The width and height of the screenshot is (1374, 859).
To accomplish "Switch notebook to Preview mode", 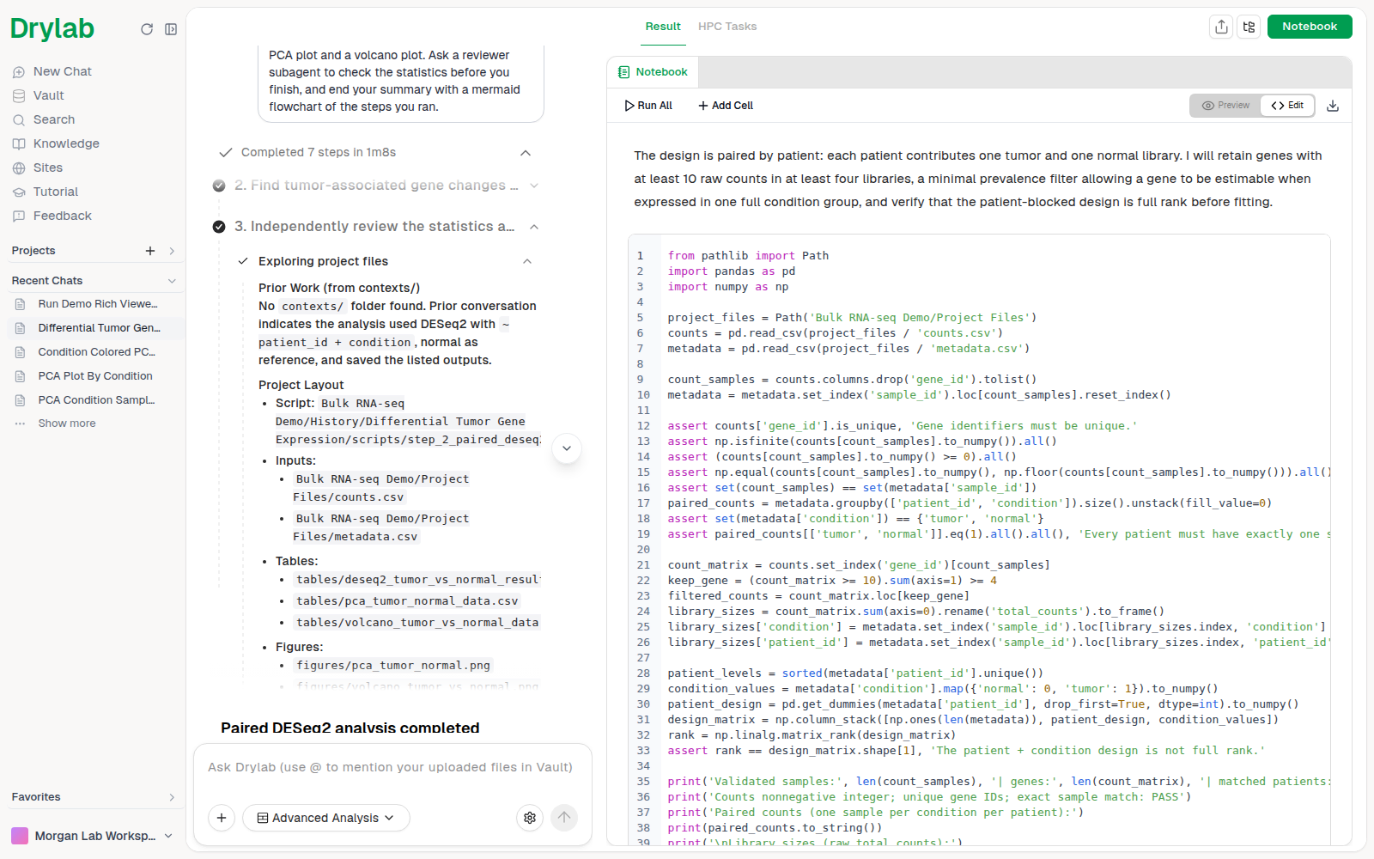I will click(x=1225, y=106).
